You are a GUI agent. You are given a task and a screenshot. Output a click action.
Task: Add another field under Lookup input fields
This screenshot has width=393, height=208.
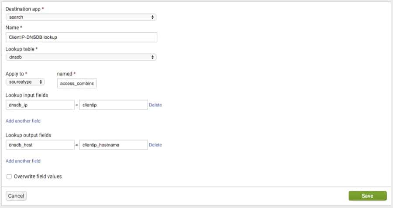pyautogui.click(x=23, y=121)
